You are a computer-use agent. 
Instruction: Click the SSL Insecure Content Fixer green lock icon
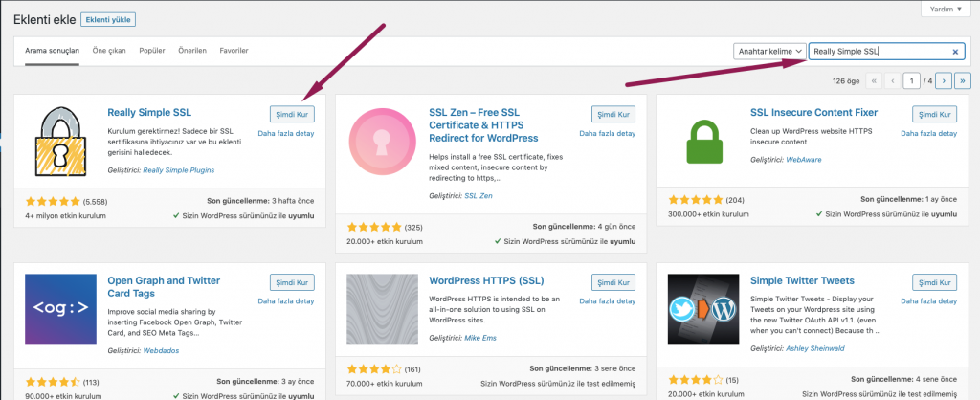tap(703, 142)
